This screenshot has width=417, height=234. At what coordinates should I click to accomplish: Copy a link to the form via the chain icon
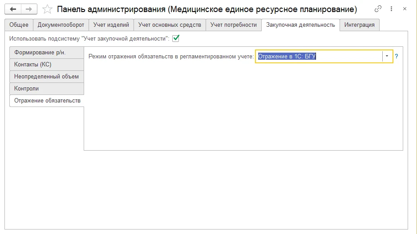coord(378,9)
